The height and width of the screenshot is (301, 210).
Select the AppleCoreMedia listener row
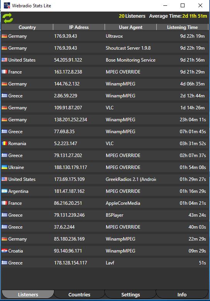105,203
